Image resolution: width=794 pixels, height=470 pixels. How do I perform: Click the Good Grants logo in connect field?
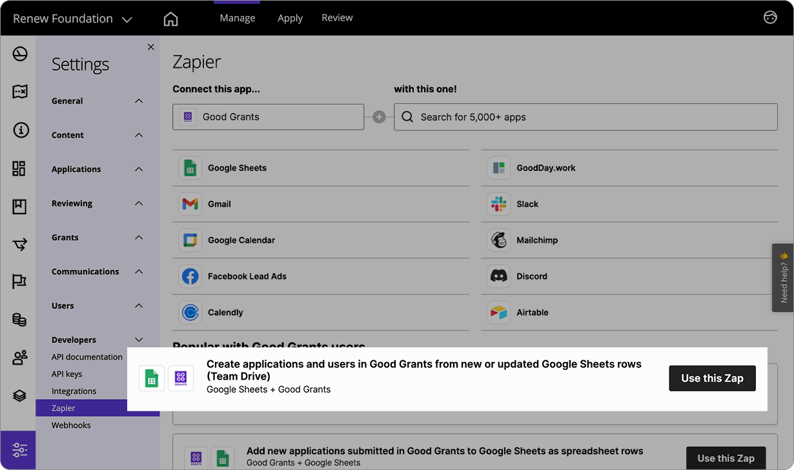pyautogui.click(x=187, y=116)
